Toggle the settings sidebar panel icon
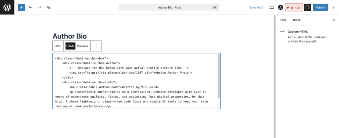Image resolution: width=339 pixels, height=138 pixels. [307, 7]
